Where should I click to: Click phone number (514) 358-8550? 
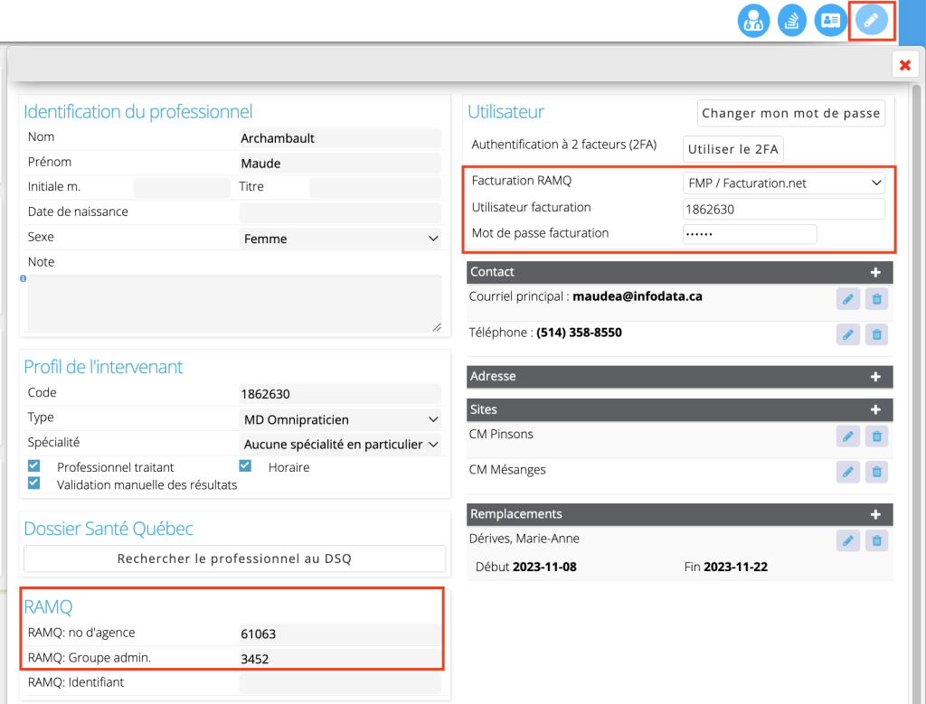pyautogui.click(x=579, y=333)
